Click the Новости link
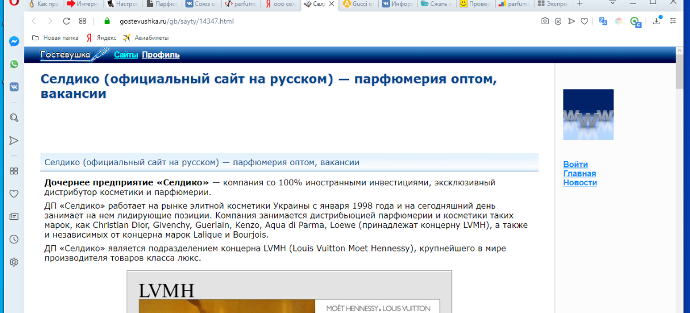 point(580,182)
